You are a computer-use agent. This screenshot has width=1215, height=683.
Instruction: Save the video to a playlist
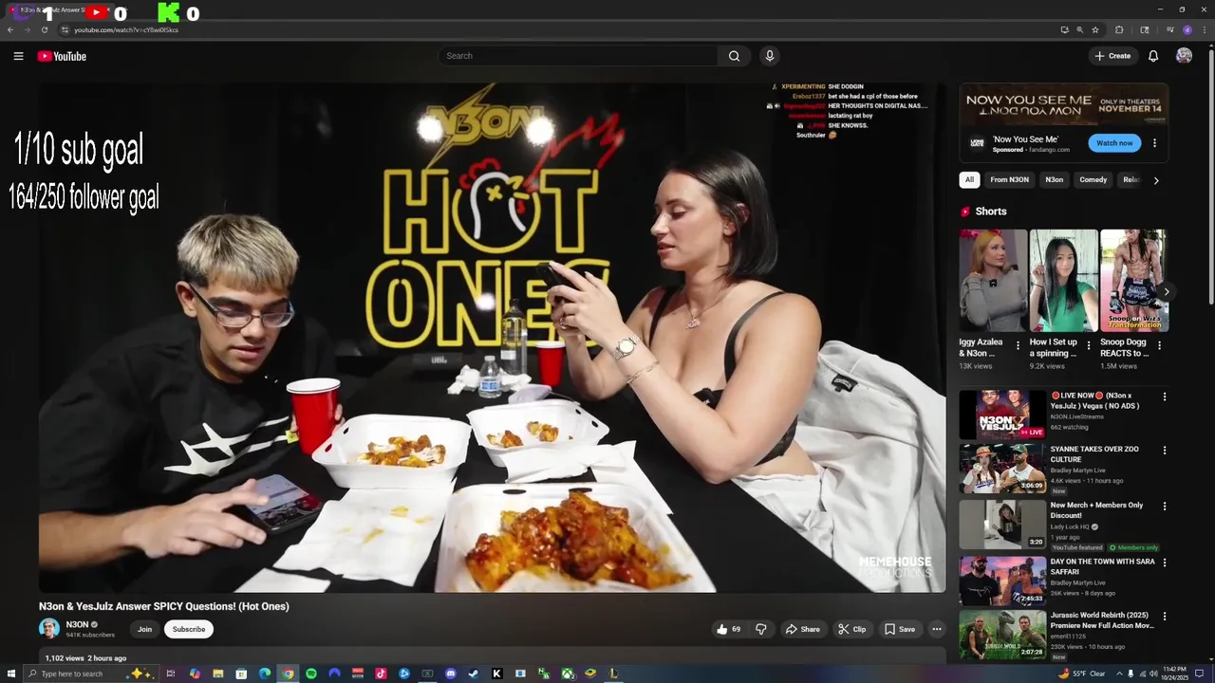pyautogui.click(x=900, y=629)
